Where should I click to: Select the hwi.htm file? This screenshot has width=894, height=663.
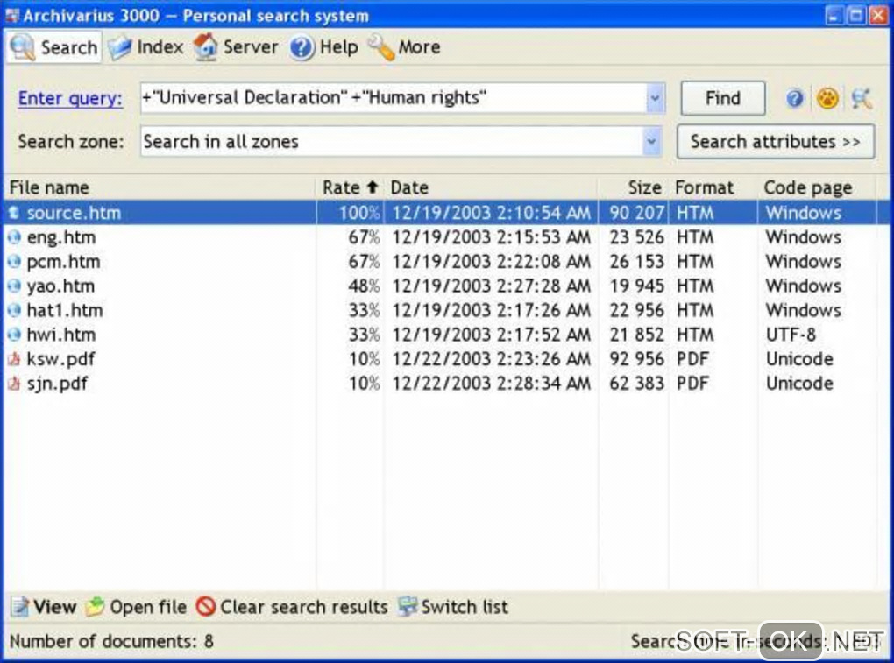tap(61, 335)
